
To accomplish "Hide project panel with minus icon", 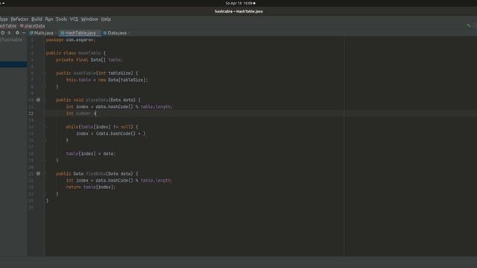I will click(x=24, y=33).
